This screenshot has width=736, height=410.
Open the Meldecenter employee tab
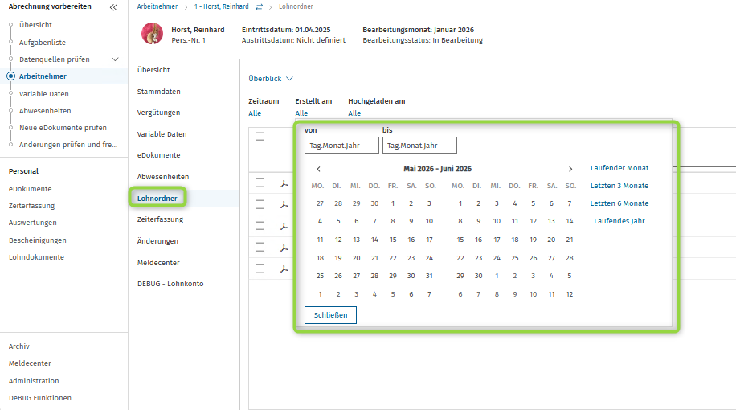click(x=158, y=263)
